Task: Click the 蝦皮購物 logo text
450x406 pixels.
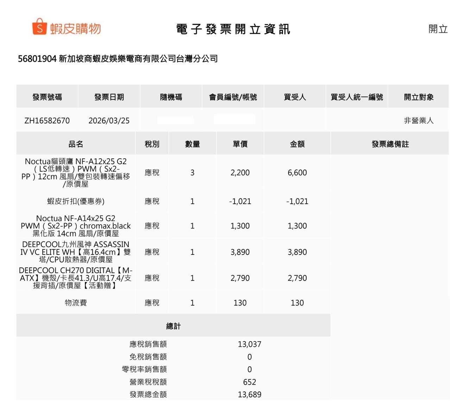Action: click(x=75, y=29)
